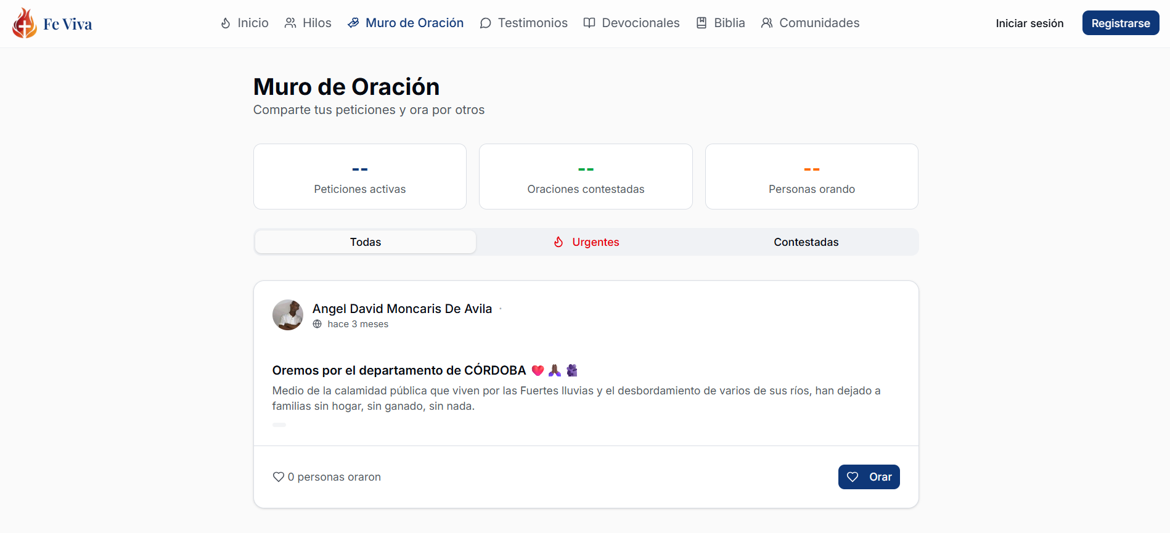Click the Fe Viva flame logo
This screenshot has height=533, width=1170.
[25, 23]
